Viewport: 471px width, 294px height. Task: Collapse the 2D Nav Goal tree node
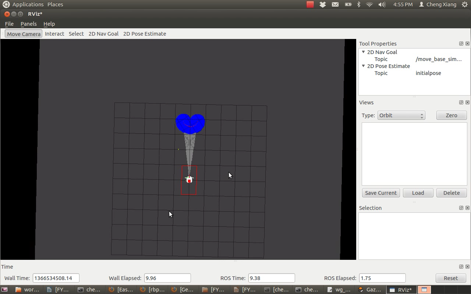[x=363, y=52]
